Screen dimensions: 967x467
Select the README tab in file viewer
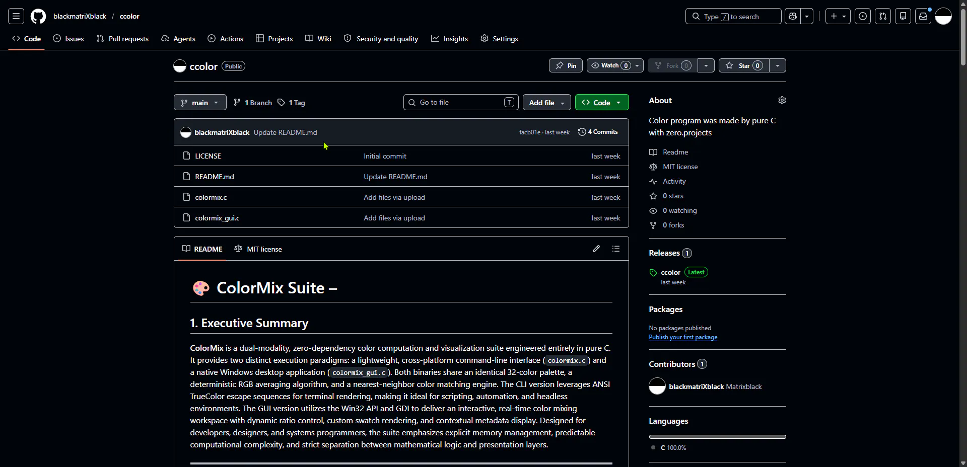coord(202,249)
